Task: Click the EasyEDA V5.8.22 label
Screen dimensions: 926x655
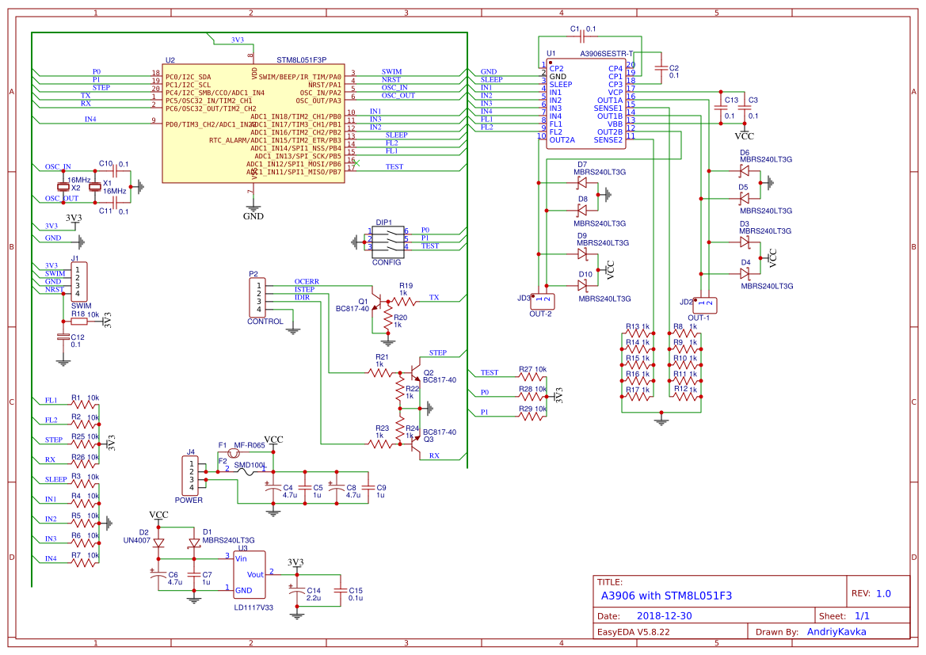Action: click(634, 631)
